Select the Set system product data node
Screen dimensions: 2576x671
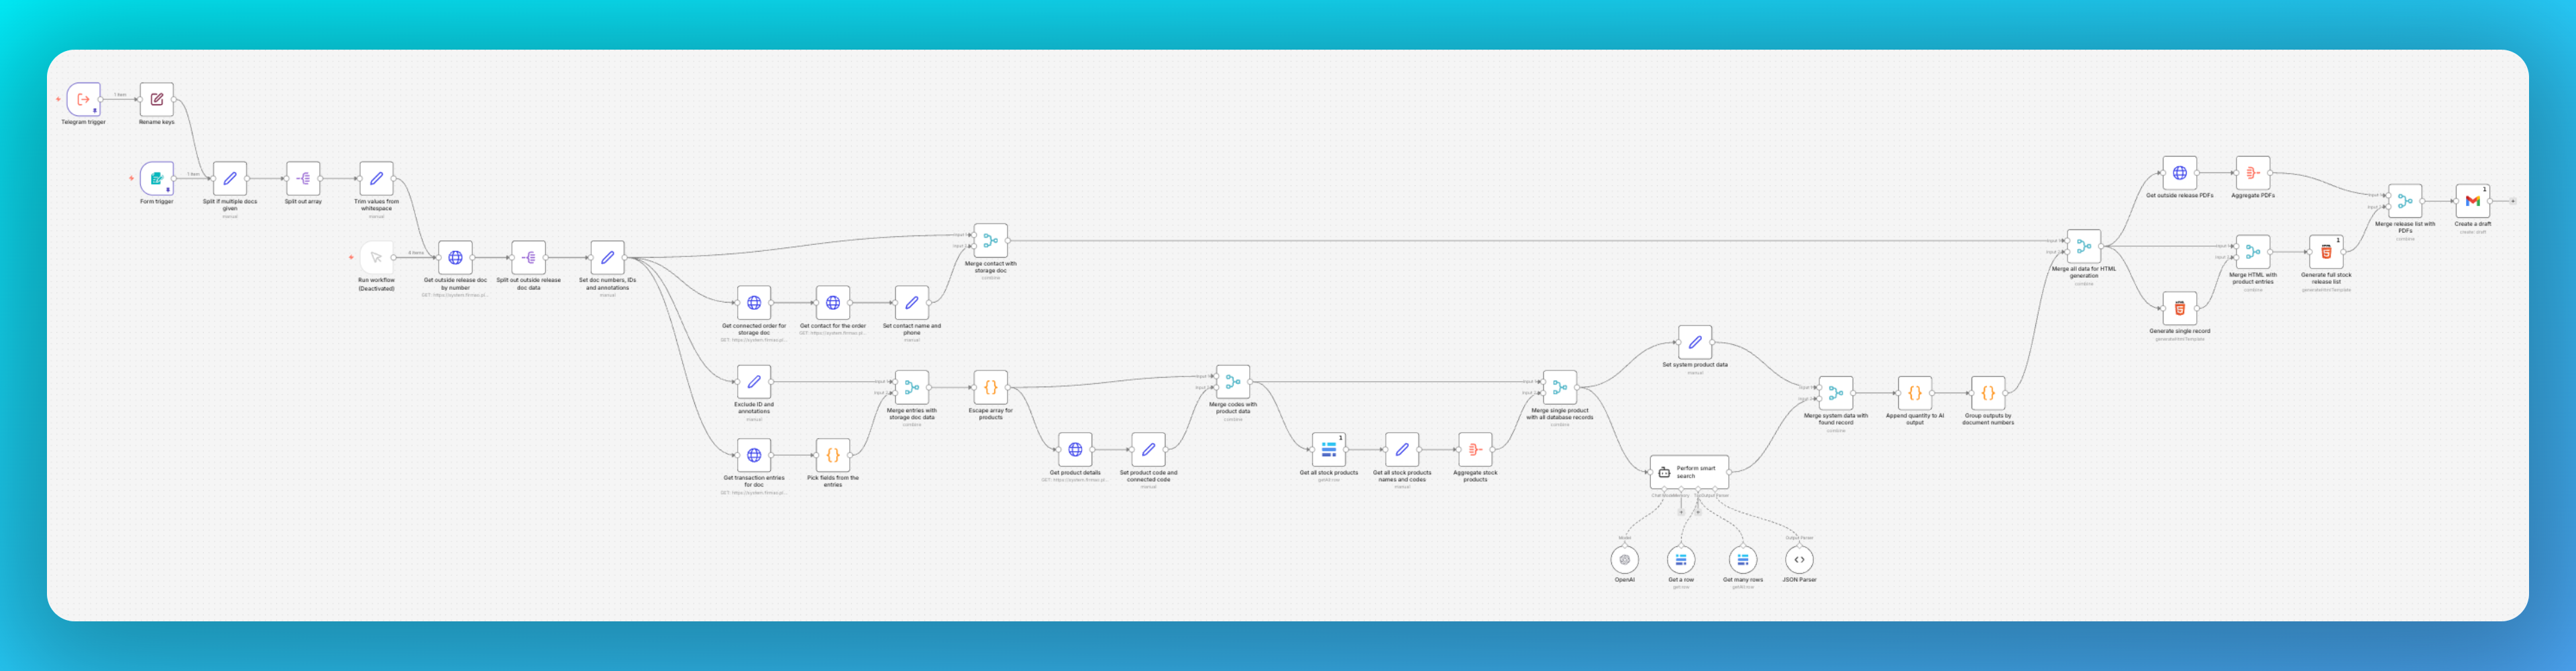(1694, 343)
